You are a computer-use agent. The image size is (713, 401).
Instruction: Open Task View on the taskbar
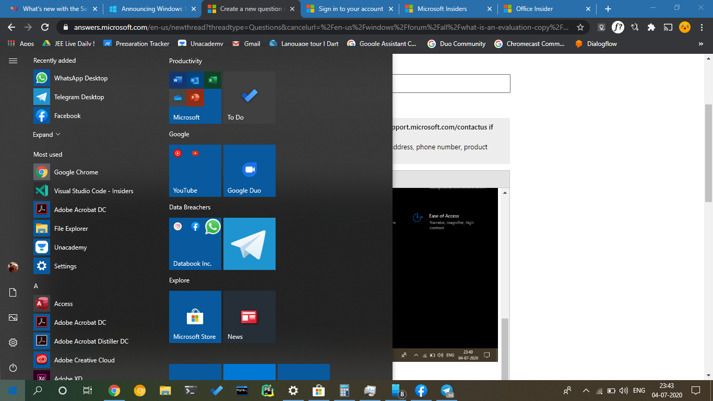tap(88, 390)
